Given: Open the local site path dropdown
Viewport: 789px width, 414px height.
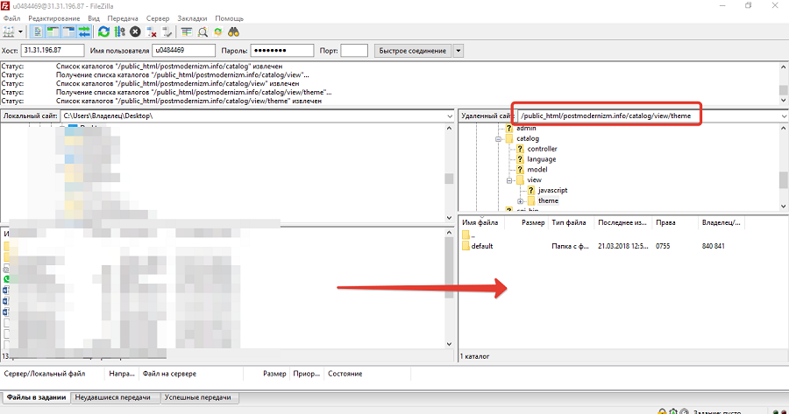Looking at the screenshot, I should click(450, 116).
